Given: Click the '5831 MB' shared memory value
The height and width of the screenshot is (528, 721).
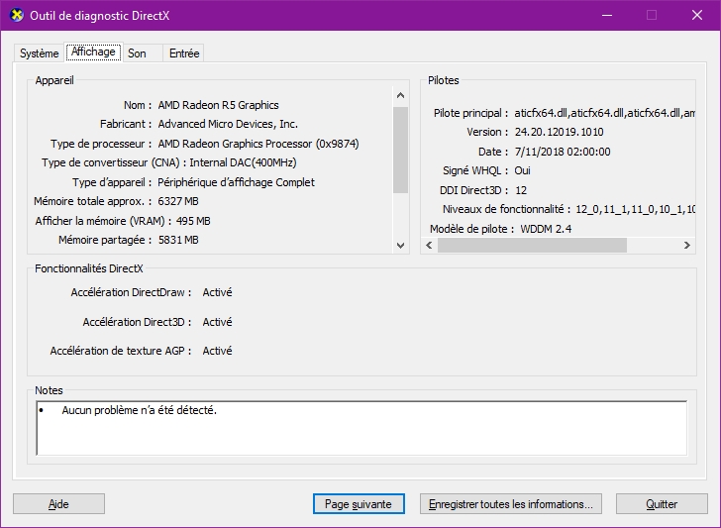Looking at the screenshot, I should [178, 240].
